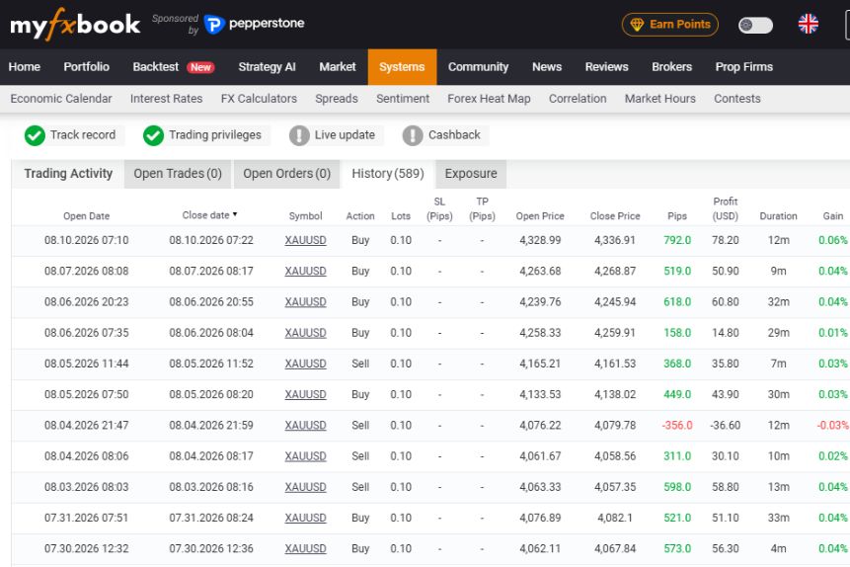Sort by the Pips column header

[x=677, y=216]
